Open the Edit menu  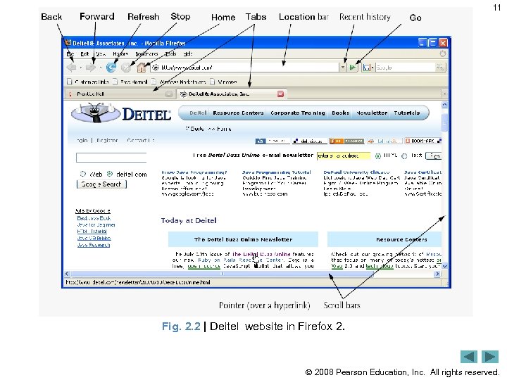[x=84, y=54]
